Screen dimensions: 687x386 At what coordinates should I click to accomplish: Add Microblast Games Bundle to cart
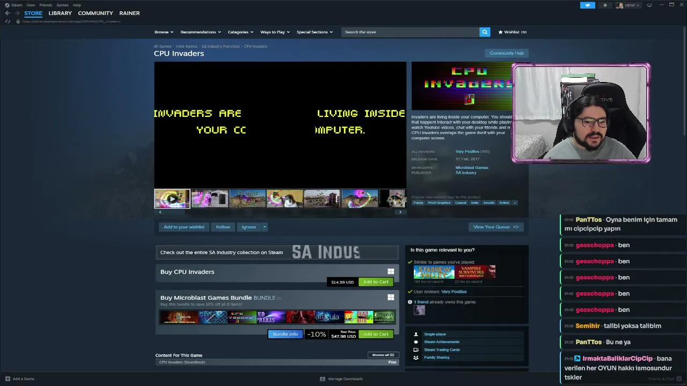pos(376,334)
